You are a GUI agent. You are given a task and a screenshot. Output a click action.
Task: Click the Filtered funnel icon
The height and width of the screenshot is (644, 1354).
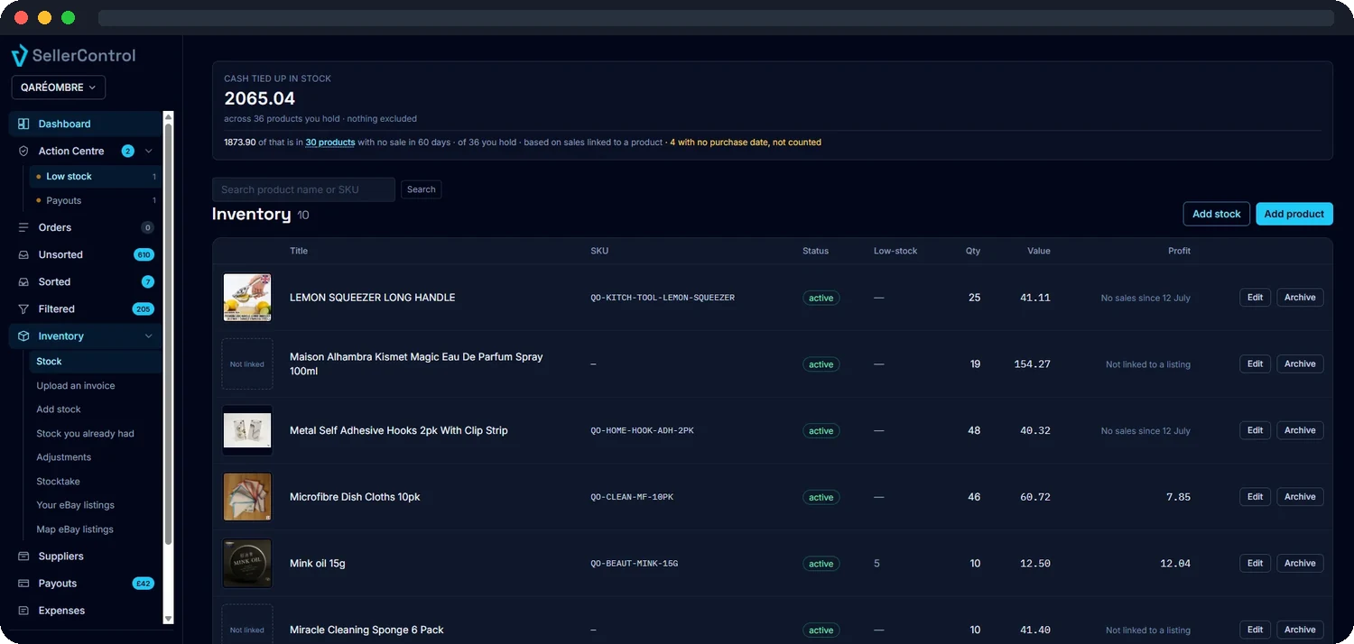point(23,308)
